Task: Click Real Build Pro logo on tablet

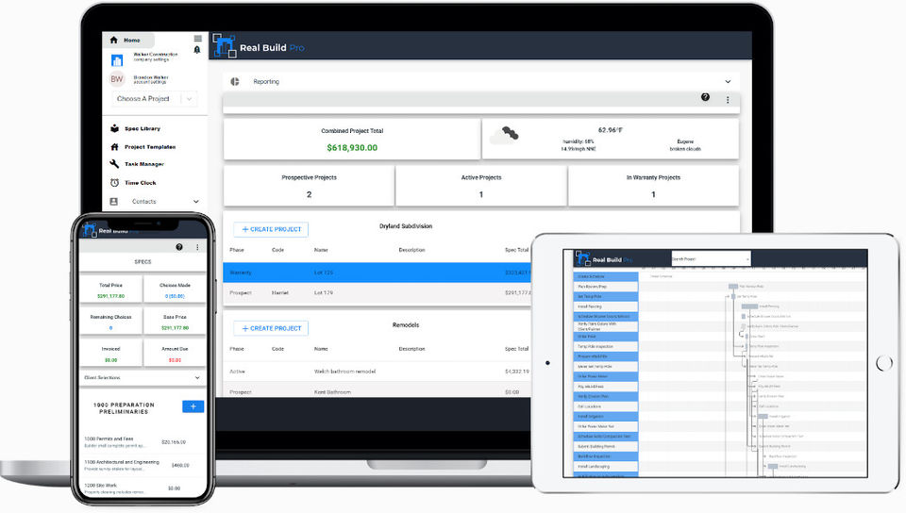Action: [604, 259]
